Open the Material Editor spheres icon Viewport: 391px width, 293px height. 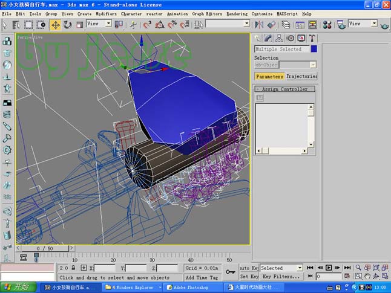pos(327,25)
